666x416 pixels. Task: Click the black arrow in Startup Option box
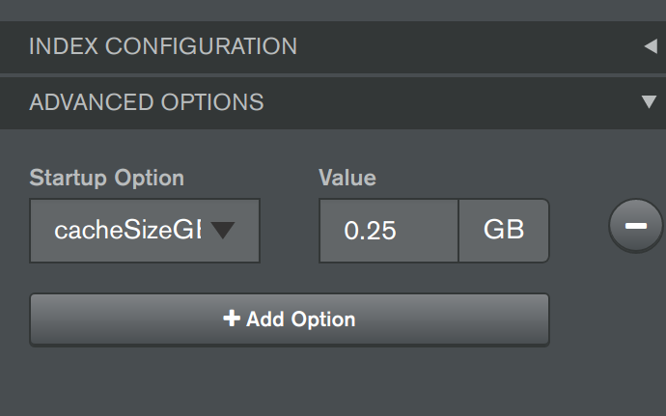pyautogui.click(x=223, y=231)
